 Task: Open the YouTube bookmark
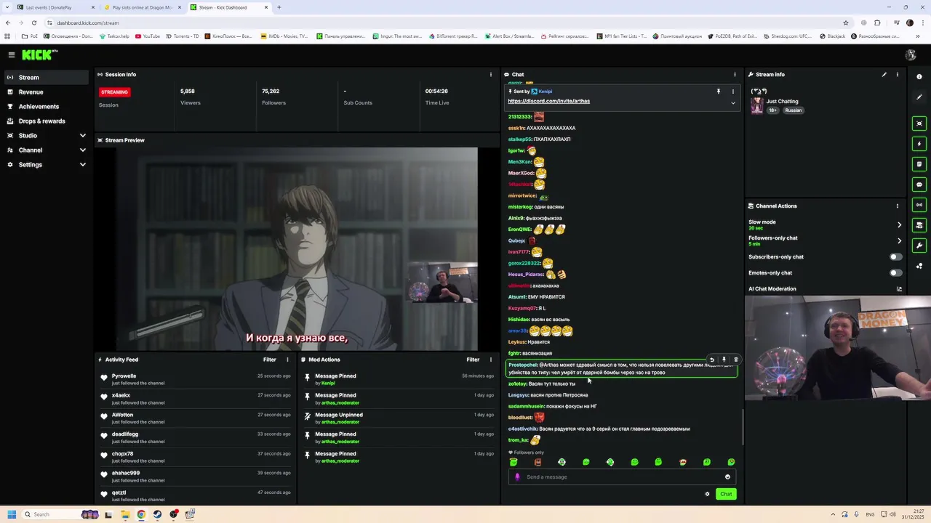coord(148,36)
